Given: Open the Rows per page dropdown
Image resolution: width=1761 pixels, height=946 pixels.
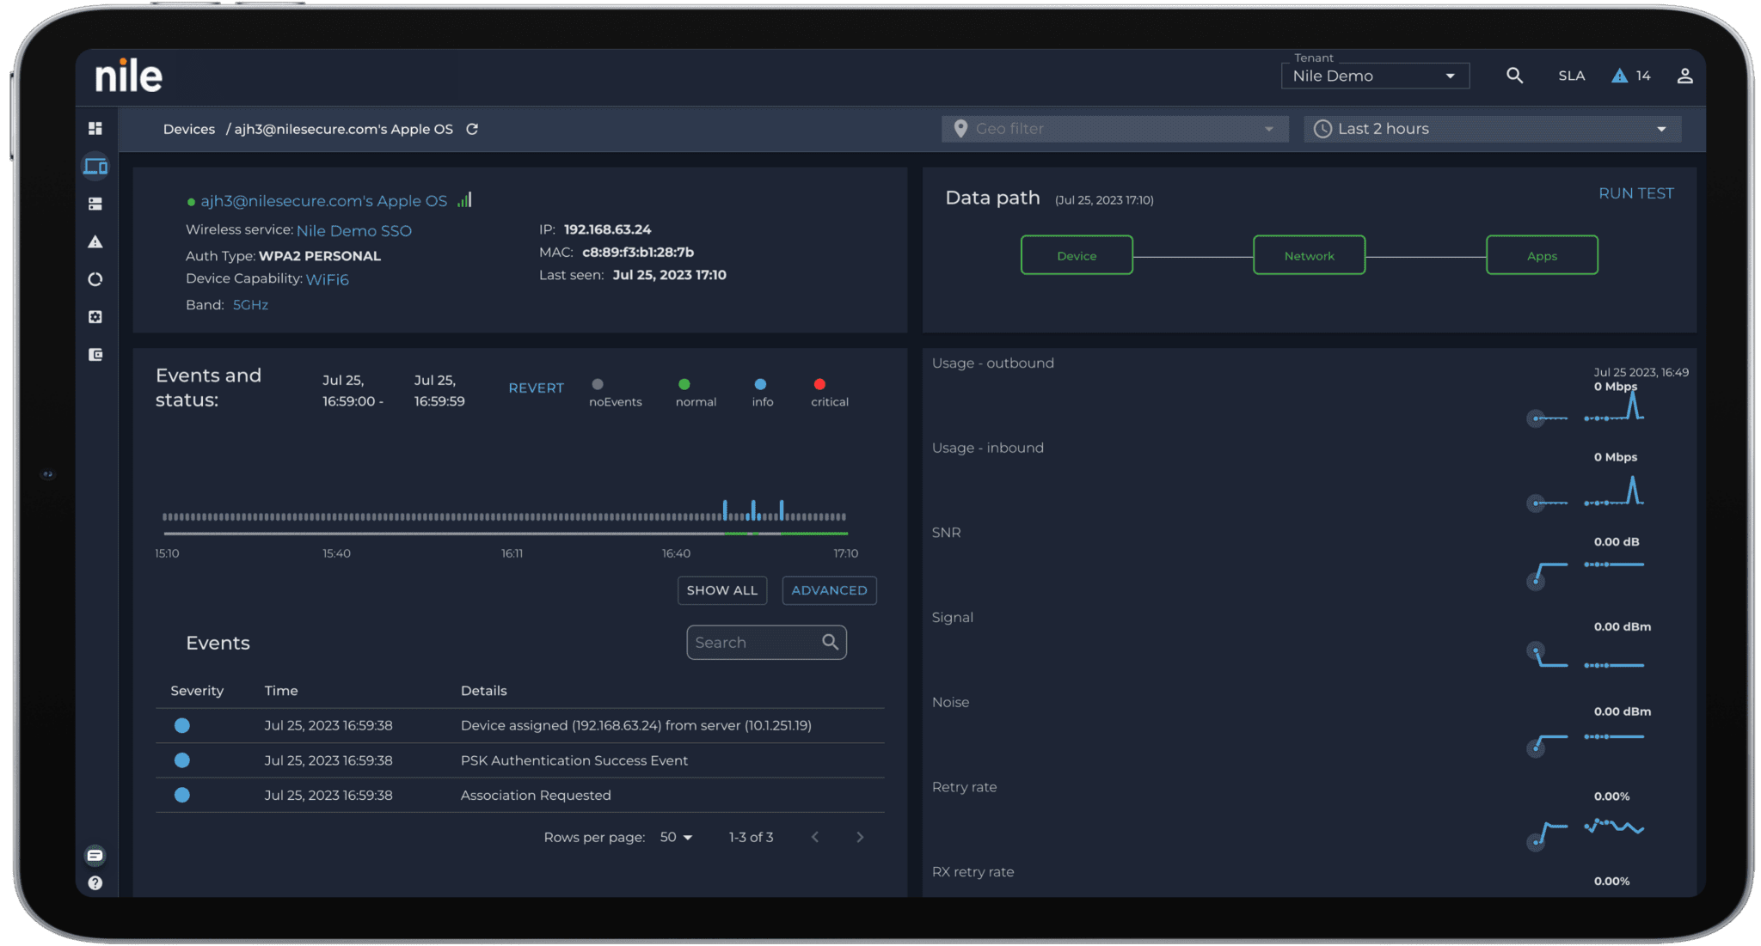Looking at the screenshot, I should pos(676,836).
